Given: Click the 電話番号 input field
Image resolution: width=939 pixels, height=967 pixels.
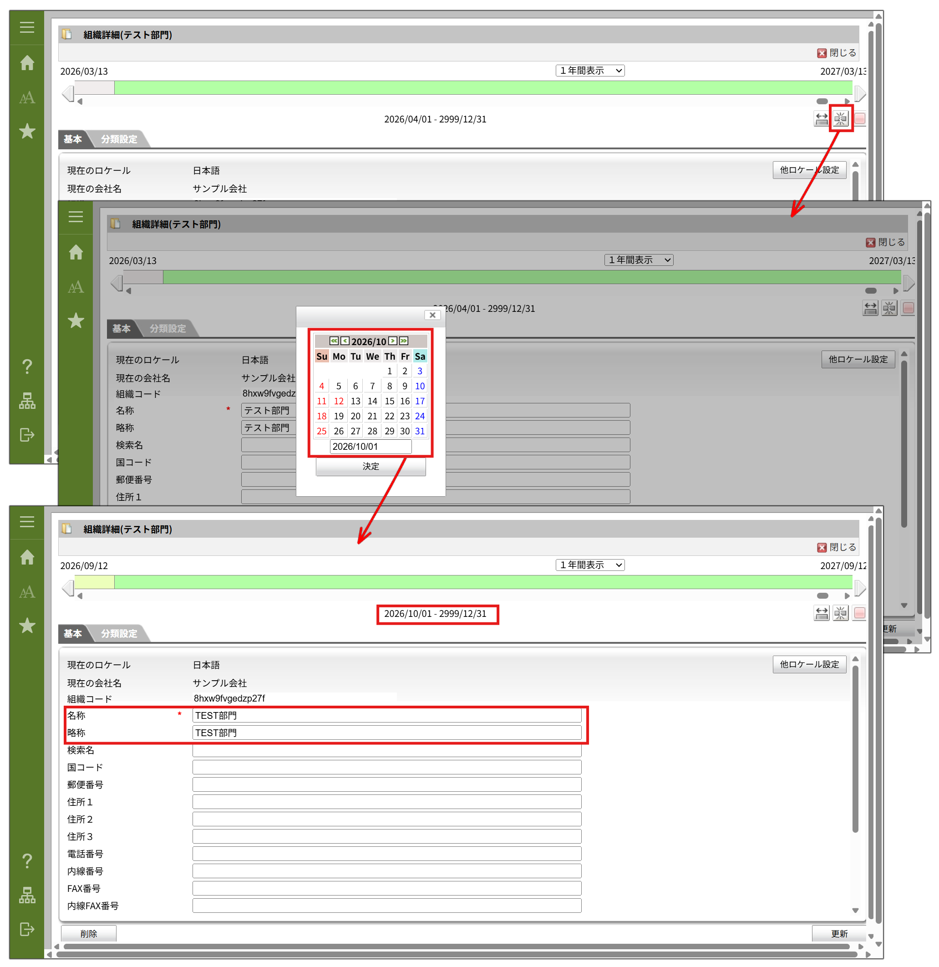Looking at the screenshot, I should pyautogui.click(x=386, y=854).
